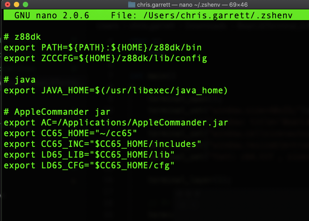This screenshot has height=221, width=309.
Task: Click the red close window button
Action: (8, 4)
